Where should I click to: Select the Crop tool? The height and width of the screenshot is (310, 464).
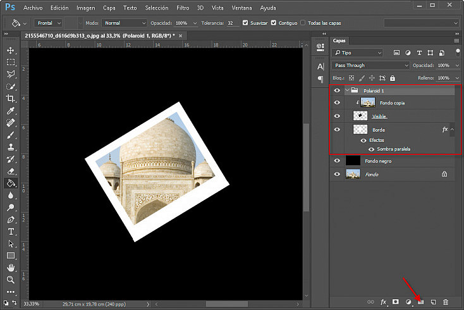pyautogui.click(x=11, y=98)
